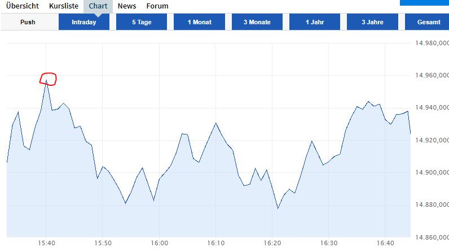Click the 14.880,000 price axis label
449x252 pixels.
[x=432, y=205]
